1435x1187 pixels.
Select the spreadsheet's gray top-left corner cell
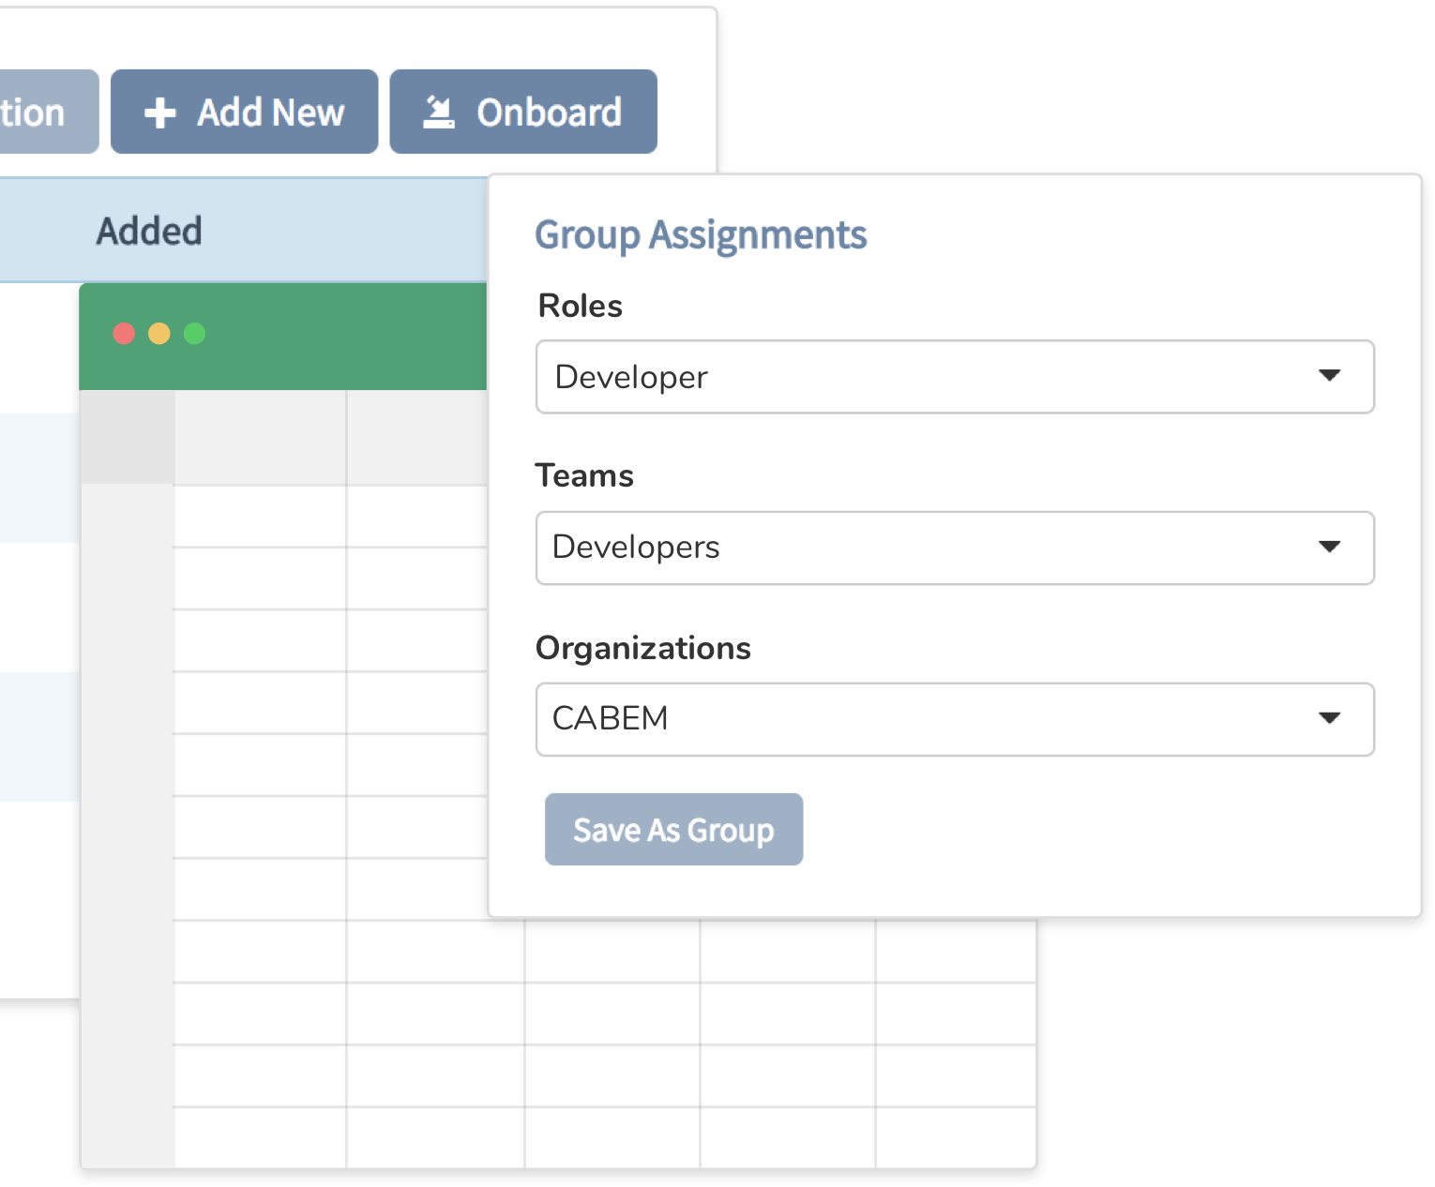pos(128,437)
